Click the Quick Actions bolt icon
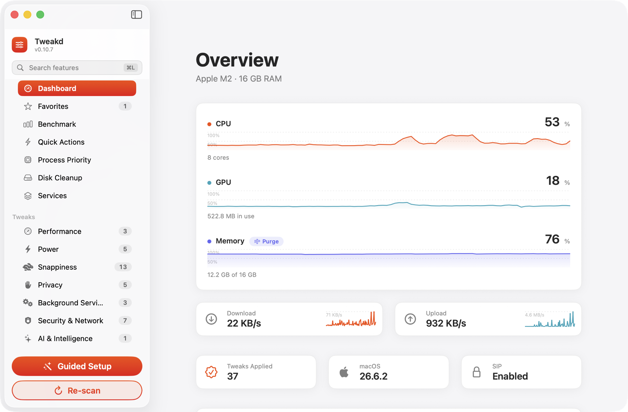Image resolution: width=628 pixels, height=412 pixels. pyautogui.click(x=28, y=142)
